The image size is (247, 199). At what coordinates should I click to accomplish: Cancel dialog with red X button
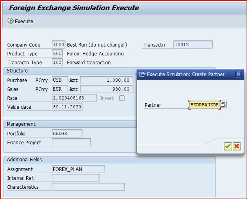coord(237,146)
